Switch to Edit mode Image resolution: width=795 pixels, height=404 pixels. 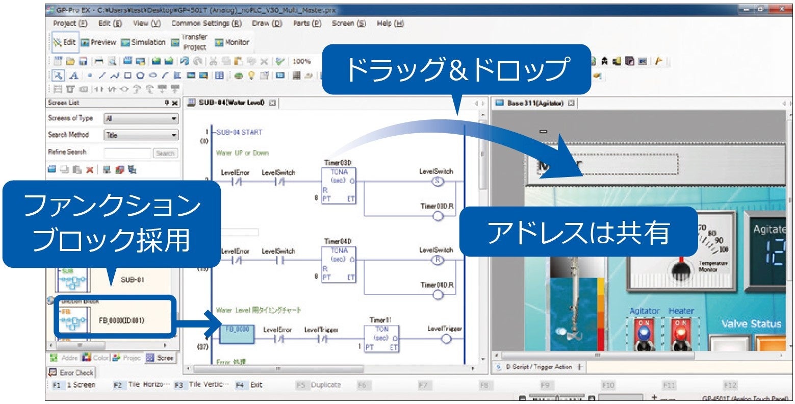65,42
